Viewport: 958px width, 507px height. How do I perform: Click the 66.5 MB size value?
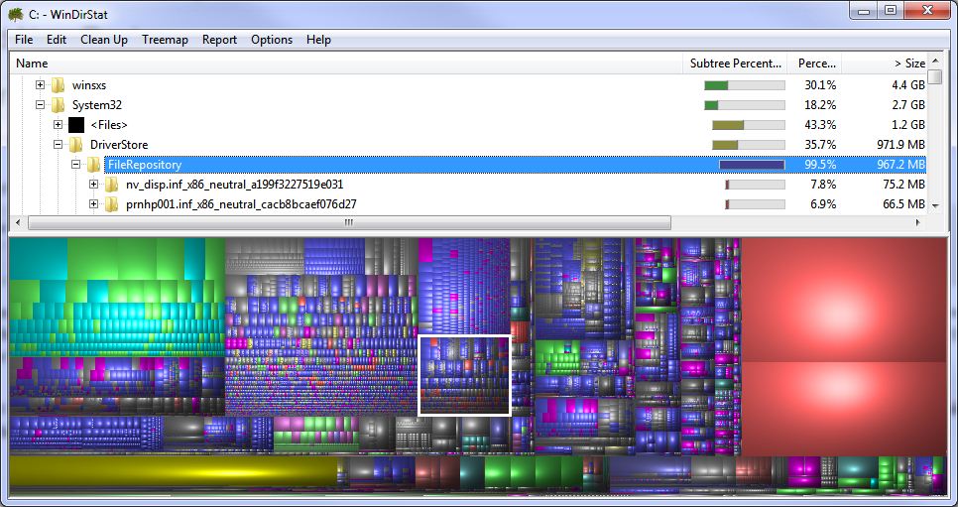click(x=904, y=204)
